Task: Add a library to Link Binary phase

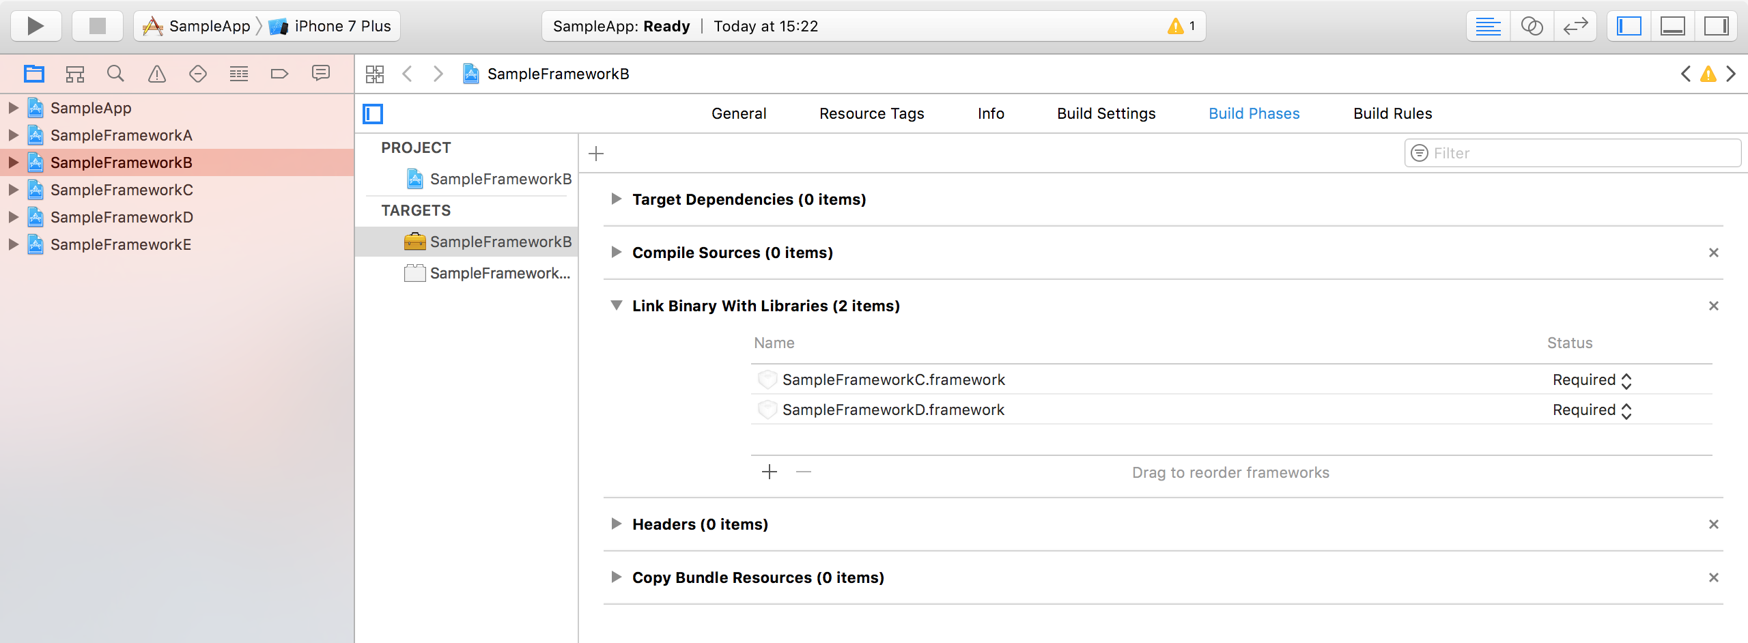Action: point(770,472)
